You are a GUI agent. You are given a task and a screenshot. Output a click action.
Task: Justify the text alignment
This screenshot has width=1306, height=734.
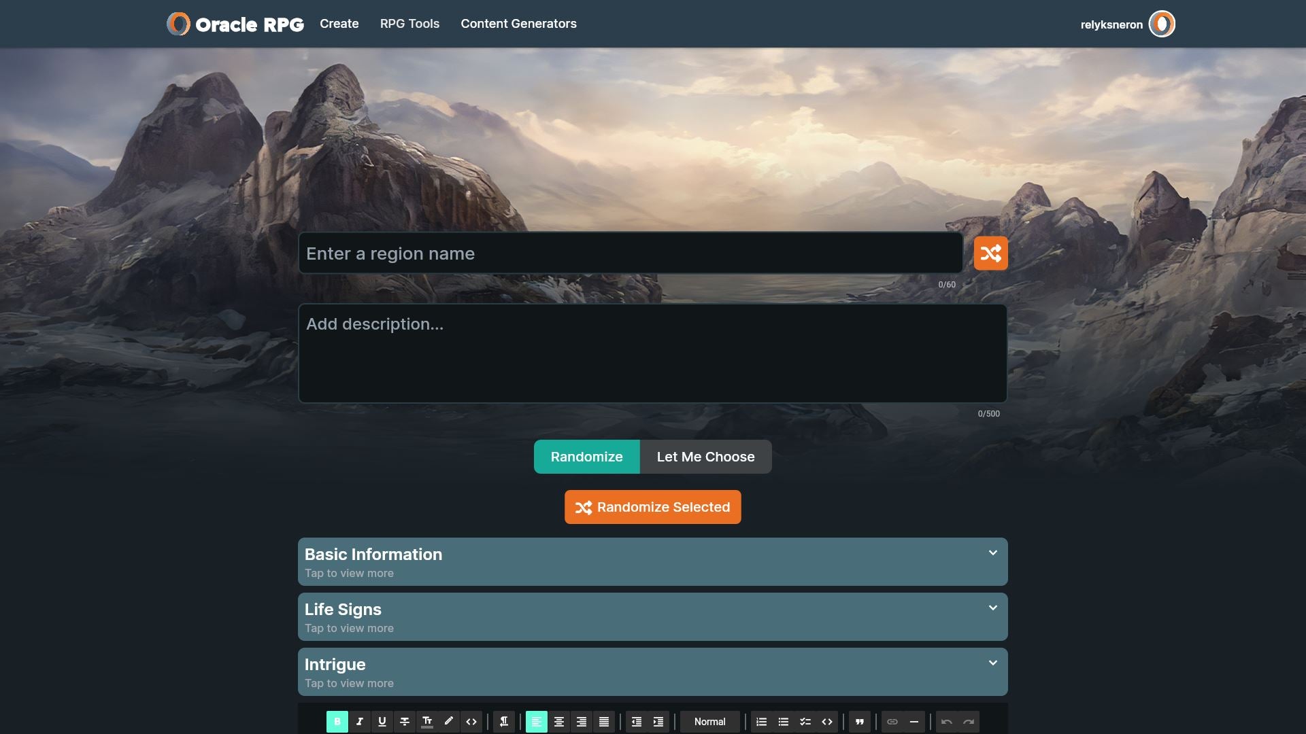click(x=603, y=722)
